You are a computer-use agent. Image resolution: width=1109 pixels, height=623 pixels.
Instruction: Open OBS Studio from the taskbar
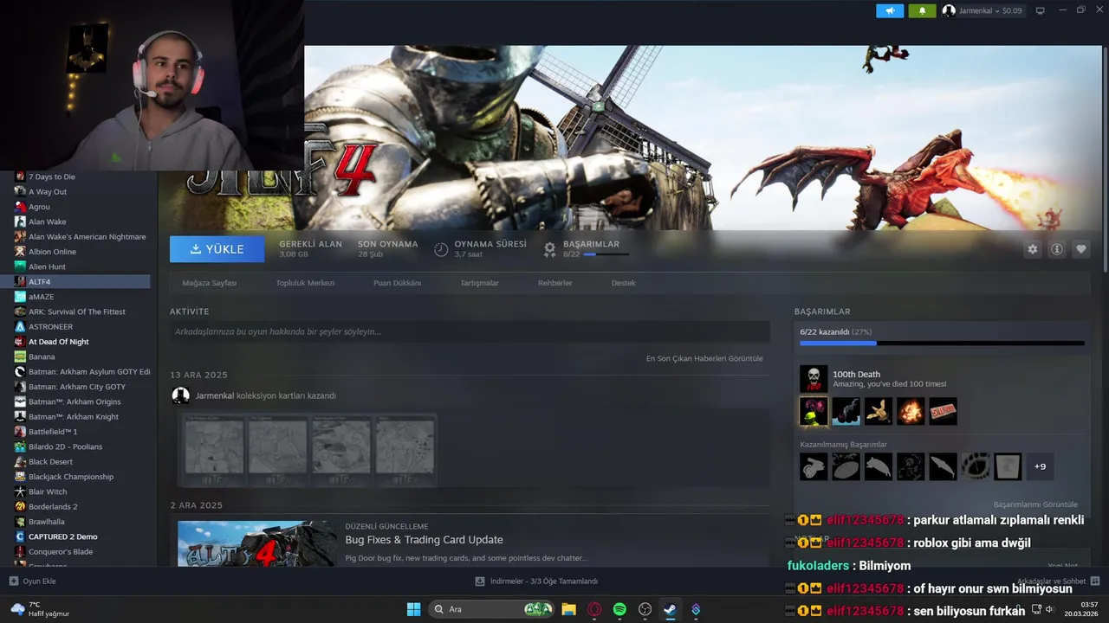(645, 609)
